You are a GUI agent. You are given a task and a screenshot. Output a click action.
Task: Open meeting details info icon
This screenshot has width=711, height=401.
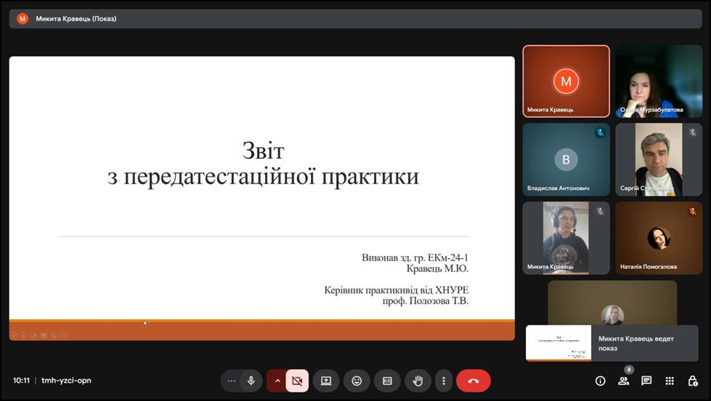(600, 381)
